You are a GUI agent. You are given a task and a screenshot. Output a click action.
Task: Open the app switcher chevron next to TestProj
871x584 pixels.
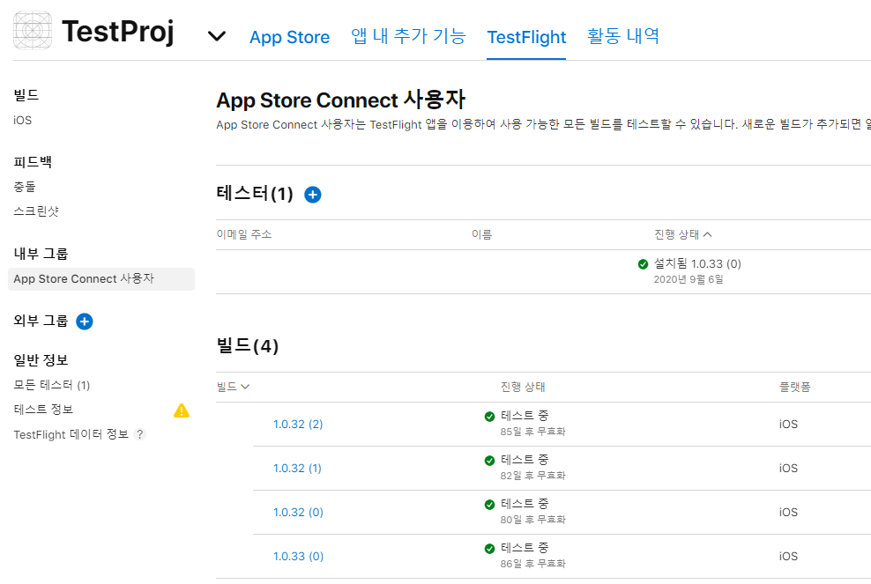tap(217, 36)
